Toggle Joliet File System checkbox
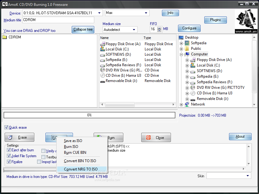Screen dimensions: 259x194 (9, 156)
